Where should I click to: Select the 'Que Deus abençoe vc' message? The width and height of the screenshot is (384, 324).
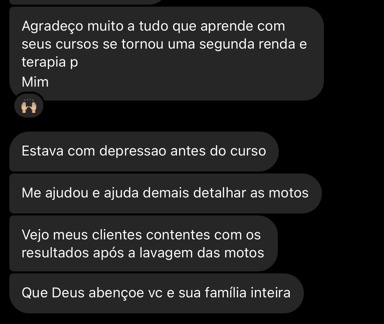tap(157, 293)
